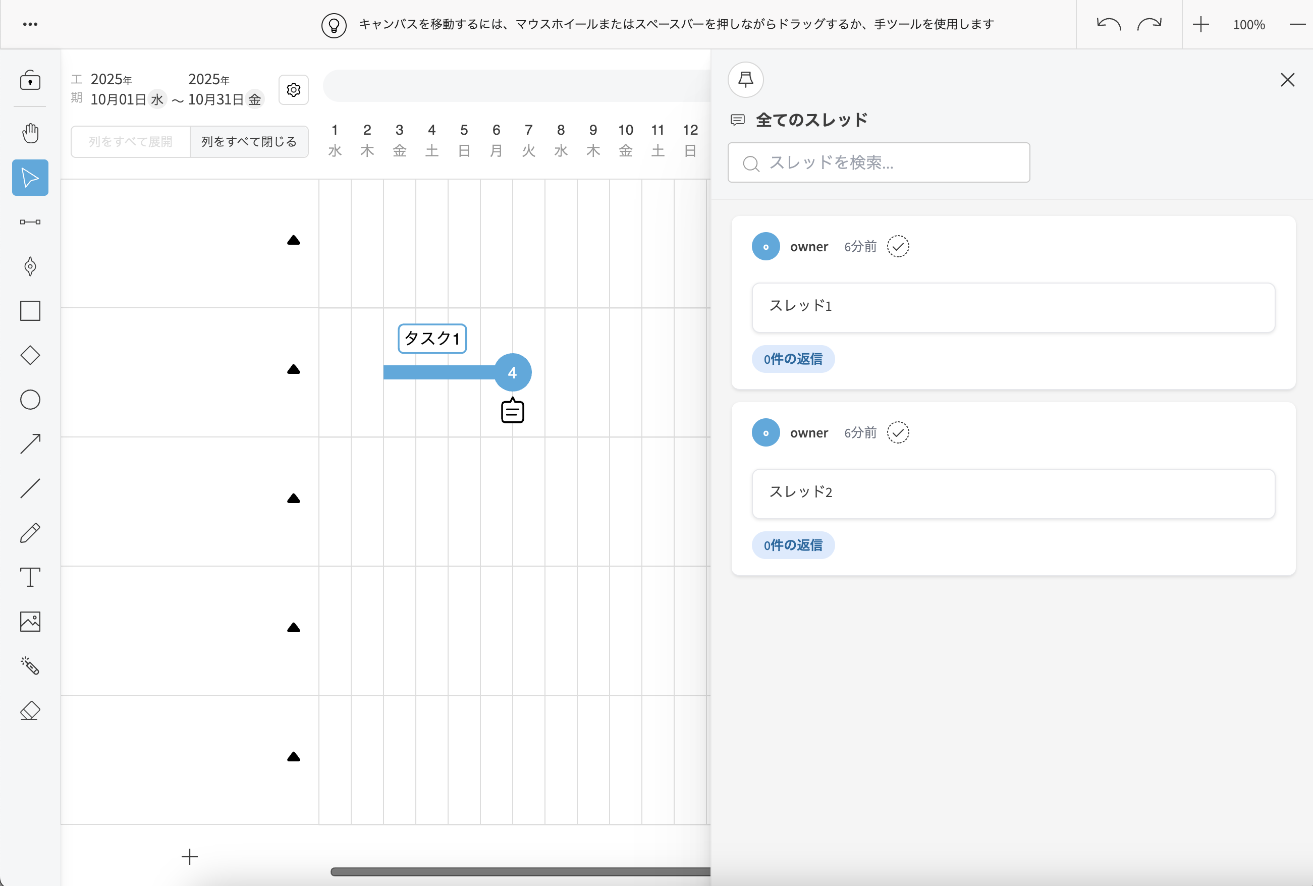Open schedule period settings gear

[x=293, y=90]
